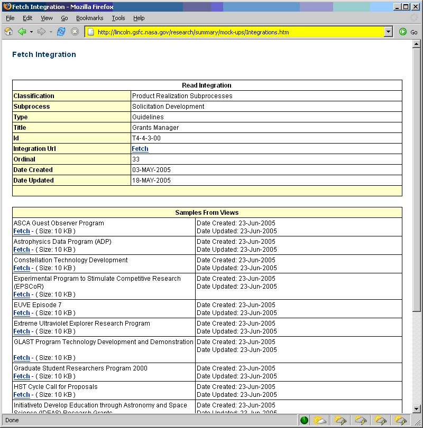Fetch the GLAST Program Technology Development sample
The width and height of the screenshot is (423, 428).
click(x=22, y=358)
